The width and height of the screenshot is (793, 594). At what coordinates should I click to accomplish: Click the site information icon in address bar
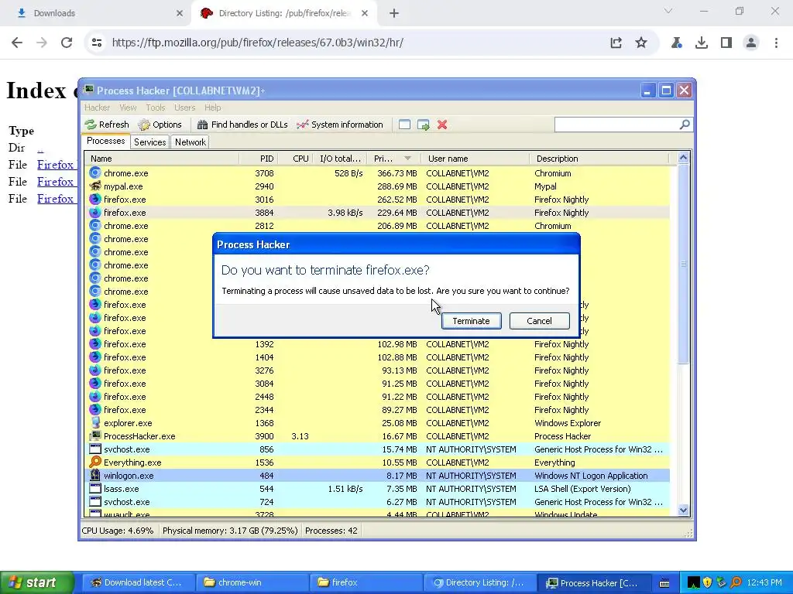tap(97, 43)
